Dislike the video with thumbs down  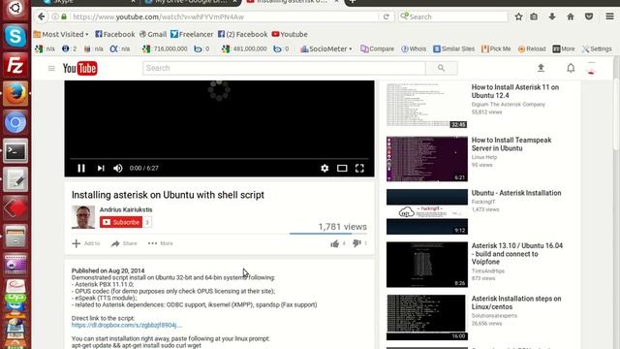point(356,243)
